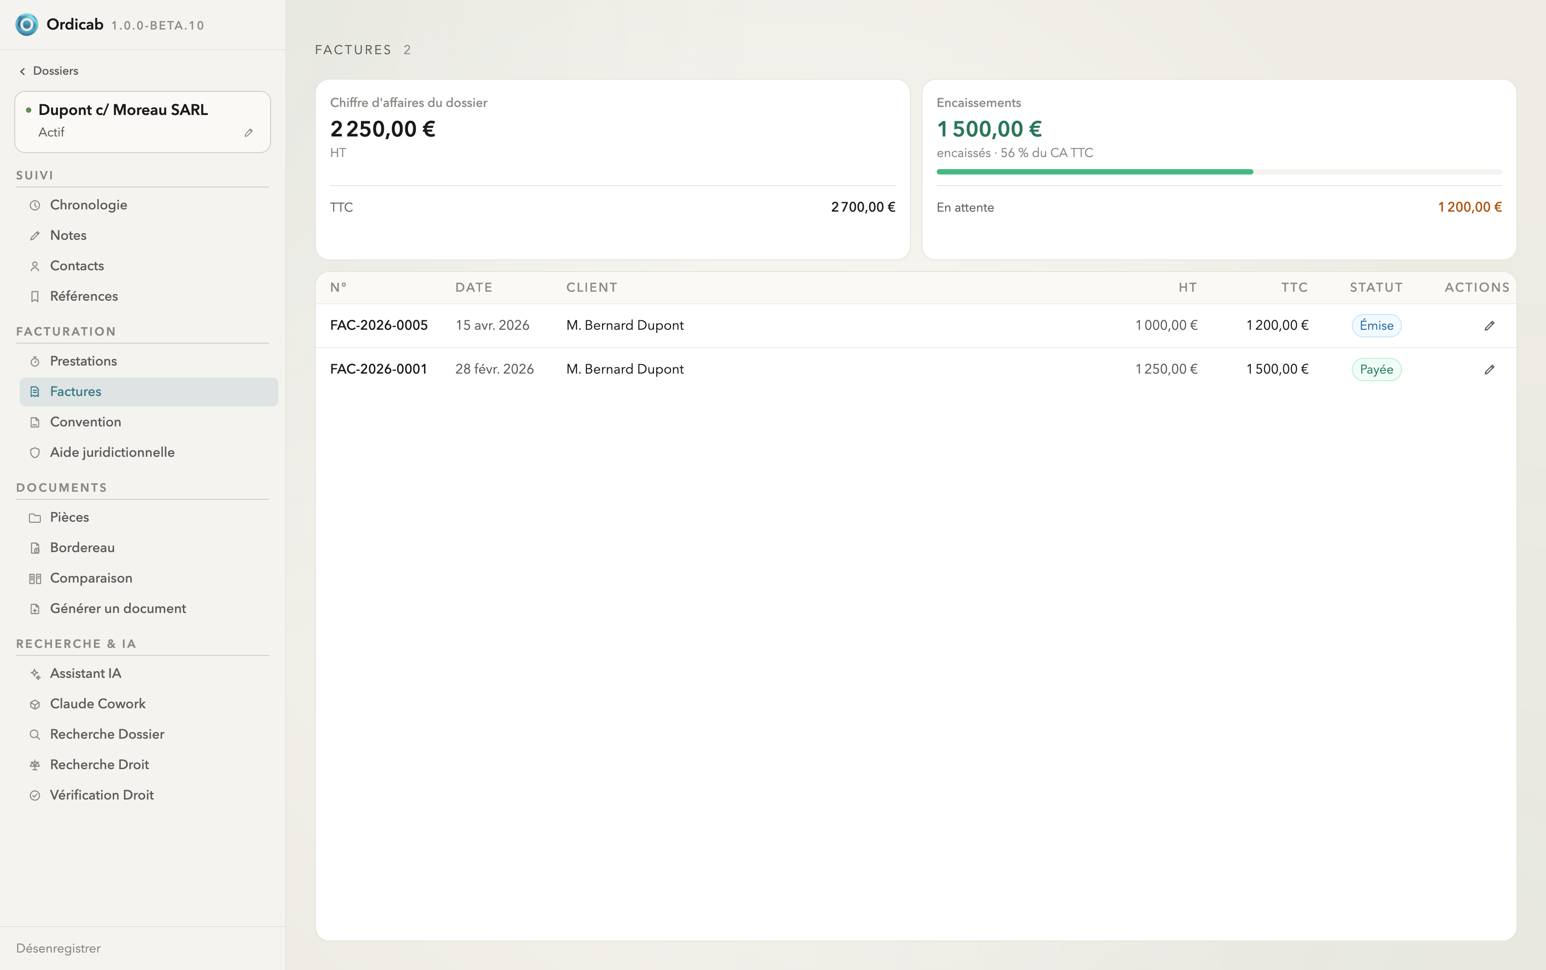Click the Claude Cowork cube icon
Screen dimensions: 1546x970
[x=35, y=704]
